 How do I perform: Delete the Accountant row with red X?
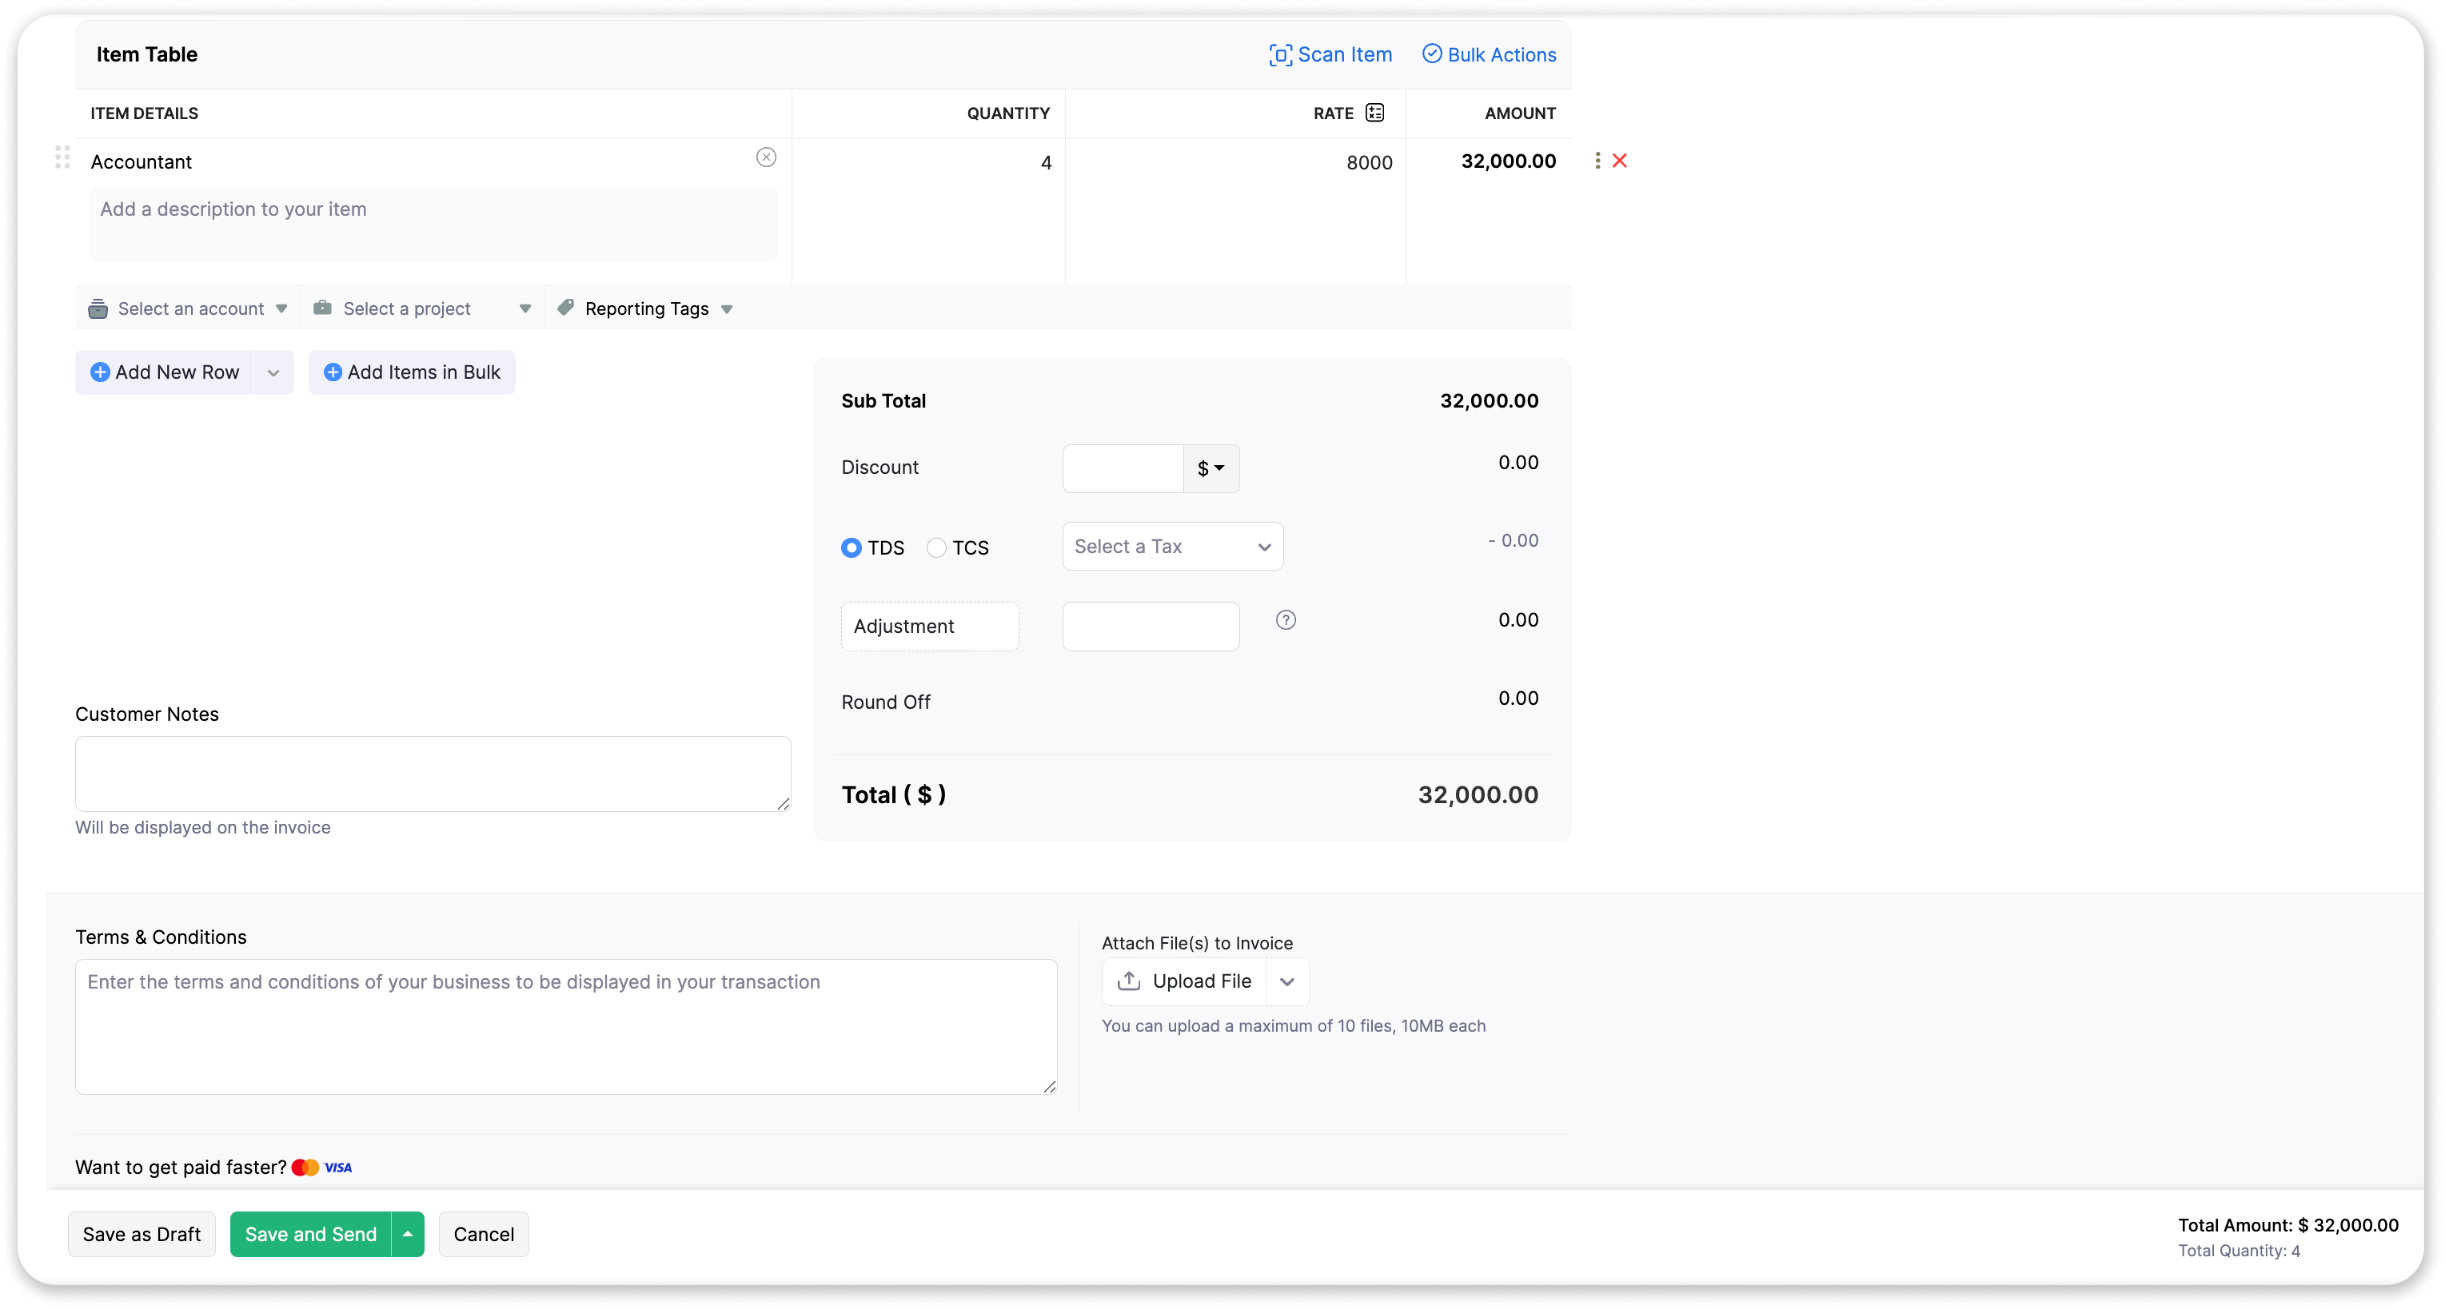(1620, 161)
